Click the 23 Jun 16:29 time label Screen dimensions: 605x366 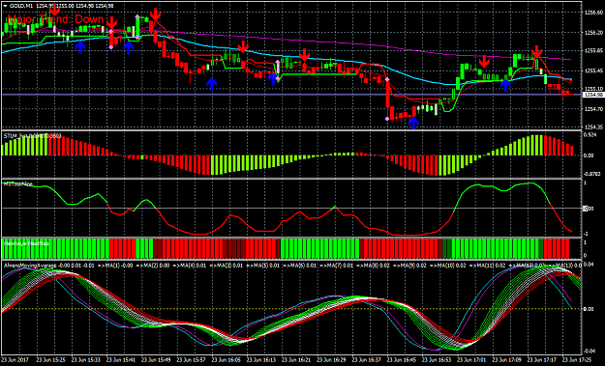pos(331,360)
